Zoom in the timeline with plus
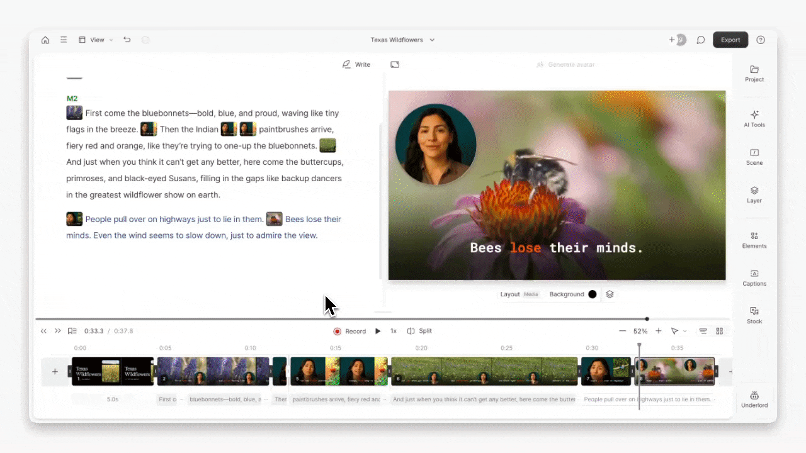 [x=659, y=331]
